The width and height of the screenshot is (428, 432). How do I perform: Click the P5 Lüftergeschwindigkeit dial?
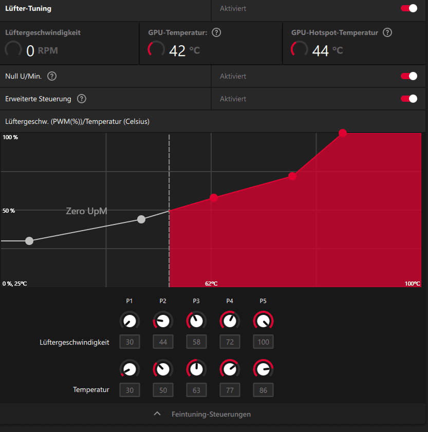tap(263, 321)
